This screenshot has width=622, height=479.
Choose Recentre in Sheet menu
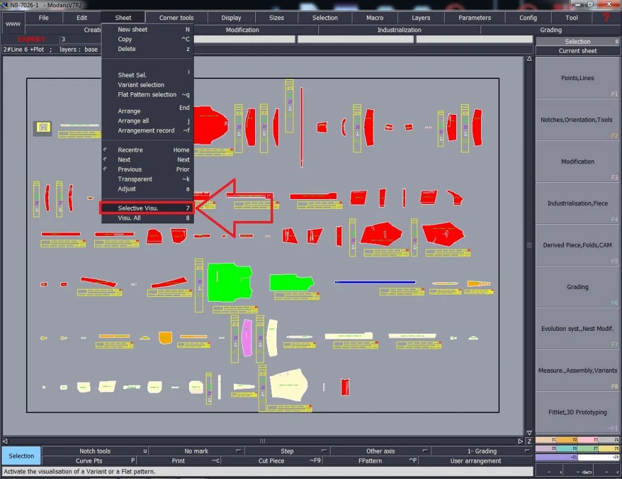147,150
